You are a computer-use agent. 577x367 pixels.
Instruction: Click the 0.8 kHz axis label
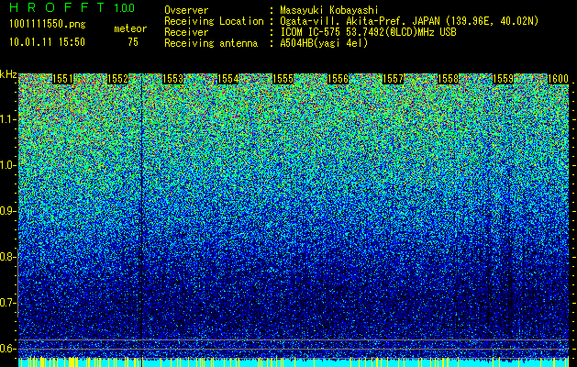pyautogui.click(x=7, y=257)
